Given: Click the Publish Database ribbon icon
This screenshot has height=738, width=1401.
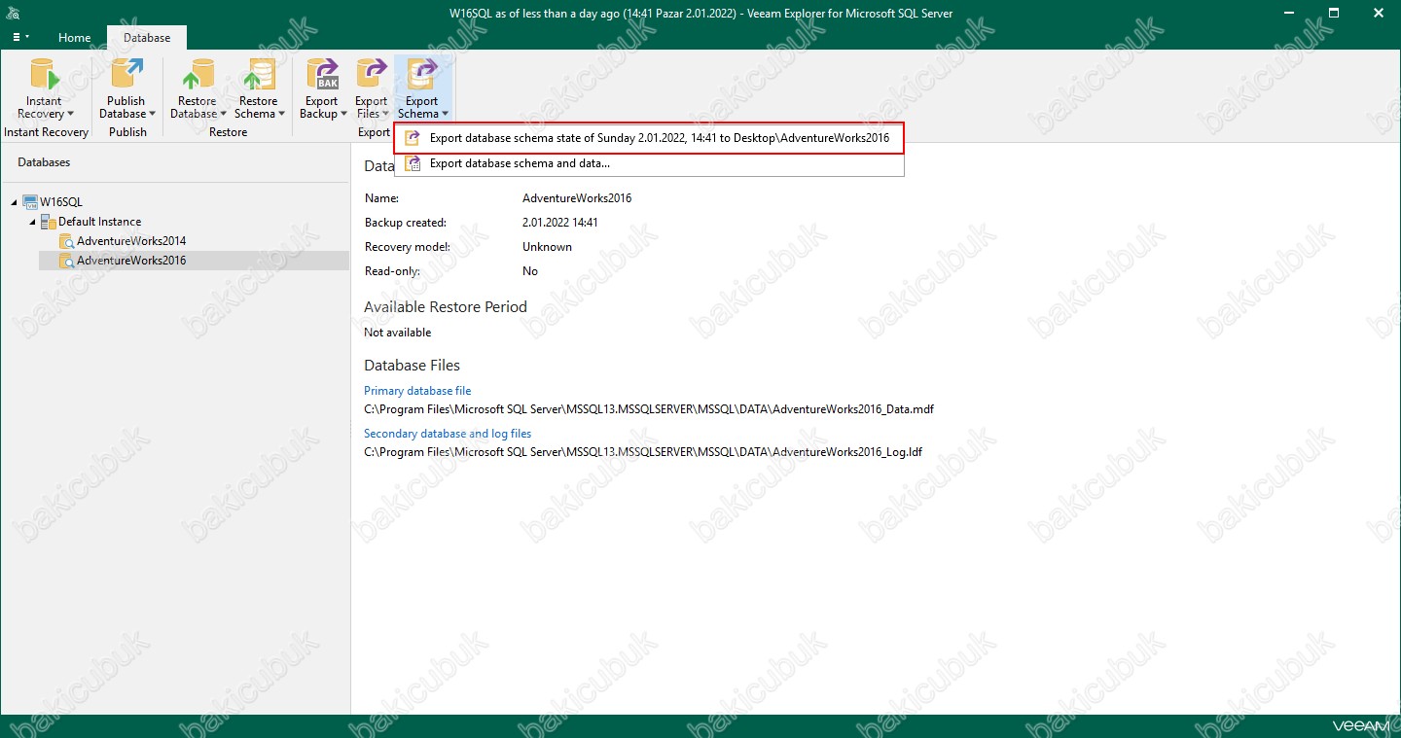Looking at the screenshot, I should tap(126, 75).
